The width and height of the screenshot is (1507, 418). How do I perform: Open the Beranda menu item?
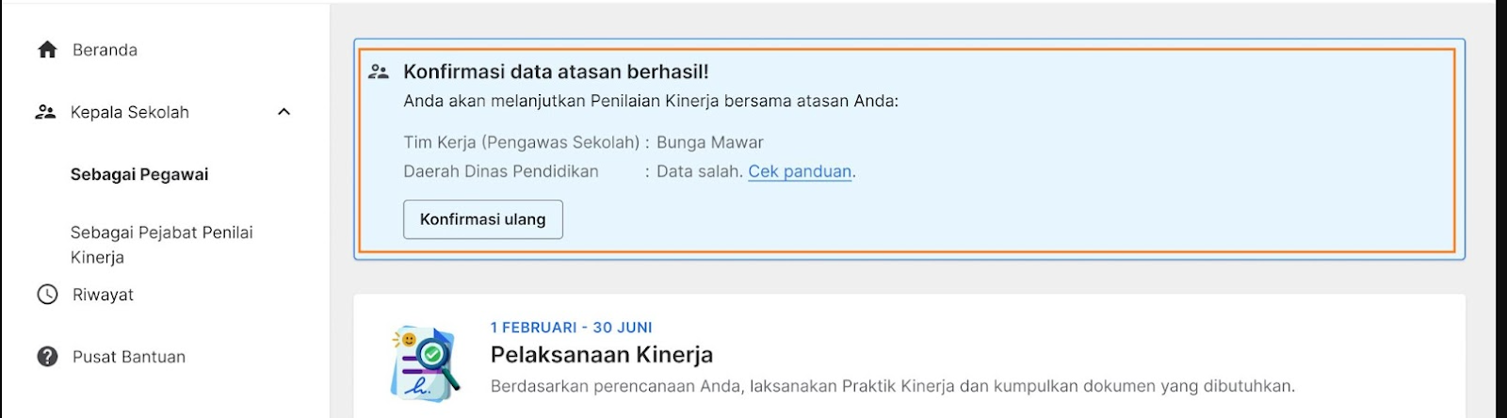click(105, 50)
